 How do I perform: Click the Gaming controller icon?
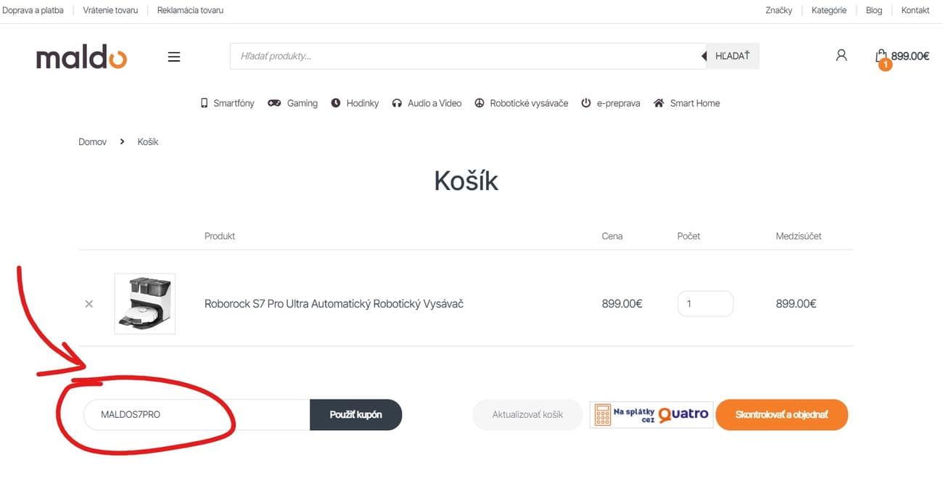274,102
